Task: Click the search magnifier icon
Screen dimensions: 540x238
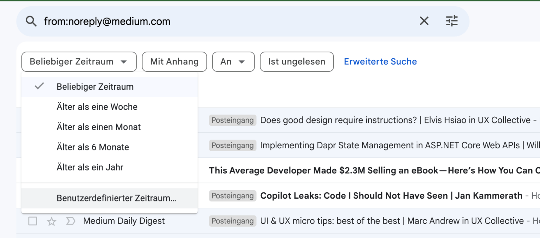Action: pos(31,21)
